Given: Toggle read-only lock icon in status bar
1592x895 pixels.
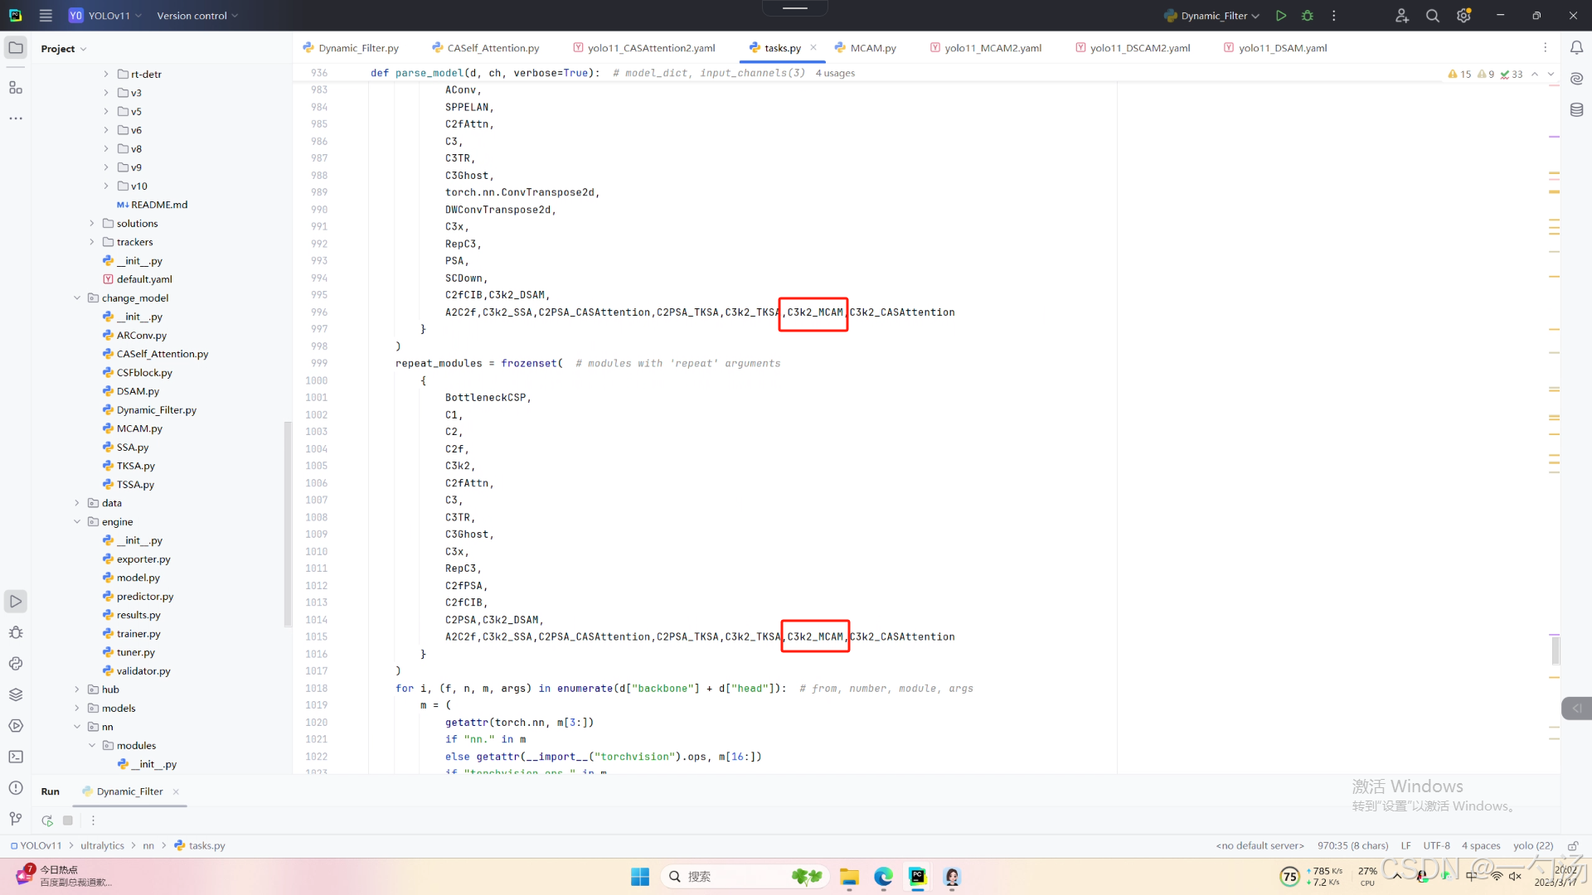Looking at the screenshot, I should click(1572, 846).
